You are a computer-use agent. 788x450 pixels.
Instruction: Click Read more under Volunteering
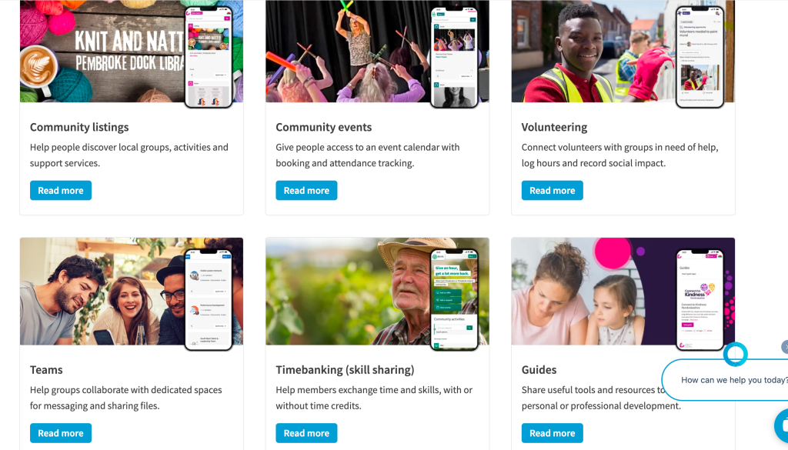coord(553,190)
